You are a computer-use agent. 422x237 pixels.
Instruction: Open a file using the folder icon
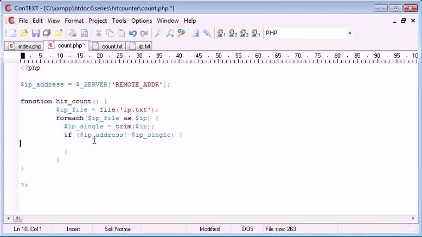point(24,34)
